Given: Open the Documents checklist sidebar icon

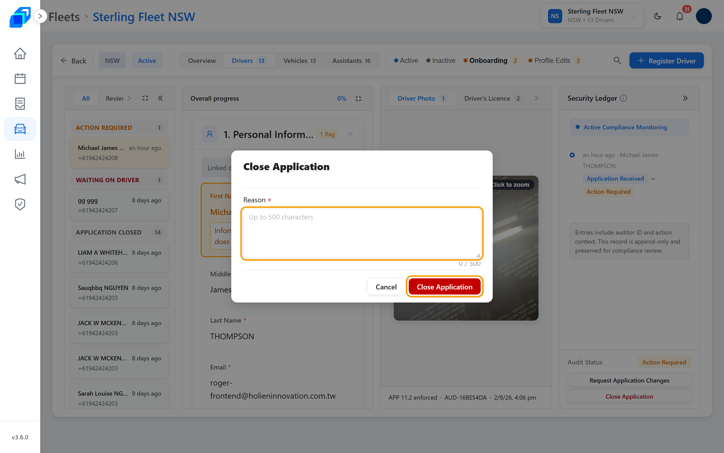Looking at the screenshot, I should tap(20, 104).
